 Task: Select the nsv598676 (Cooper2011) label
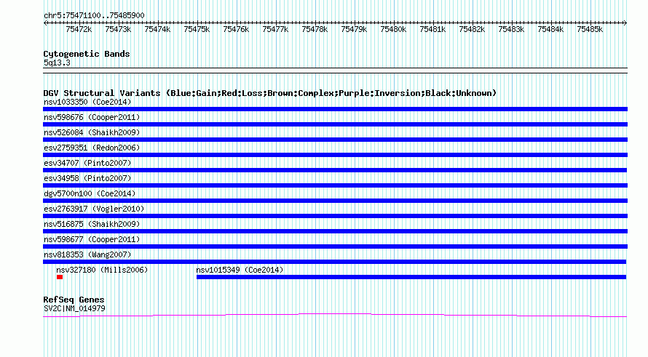coord(92,117)
